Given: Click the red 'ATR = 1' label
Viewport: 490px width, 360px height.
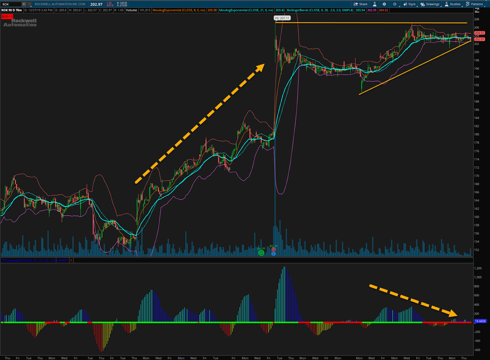Looking at the screenshot, I should (x=7, y=16).
